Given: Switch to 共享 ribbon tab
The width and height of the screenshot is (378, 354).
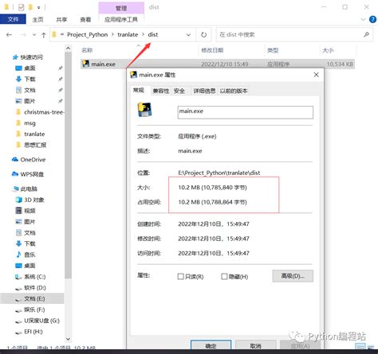Looking at the screenshot, I should [x=61, y=20].
